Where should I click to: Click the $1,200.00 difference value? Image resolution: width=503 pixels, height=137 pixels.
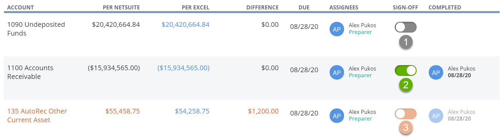pos(263,111)
